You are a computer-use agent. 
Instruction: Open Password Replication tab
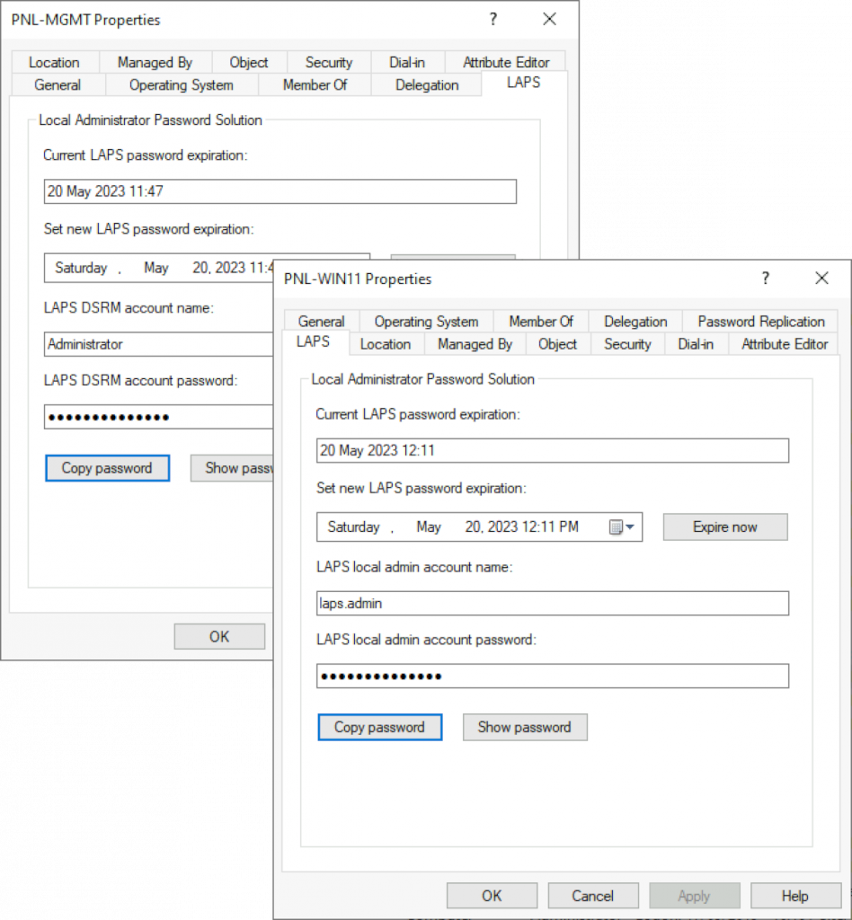tap(760, 322)
